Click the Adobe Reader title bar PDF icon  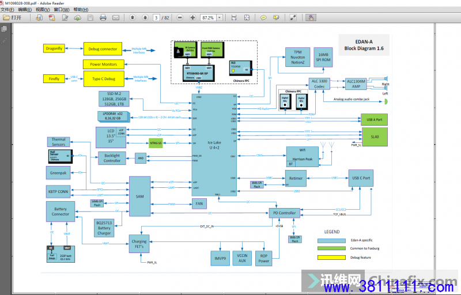pos(2,3)
